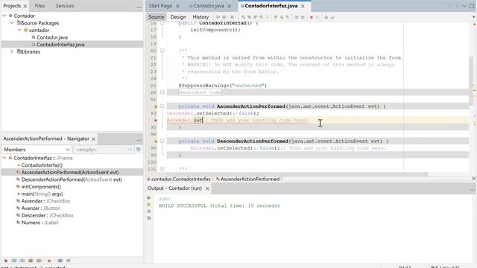Go forward in editor history
477x268 pixels.
pos(232,17)
